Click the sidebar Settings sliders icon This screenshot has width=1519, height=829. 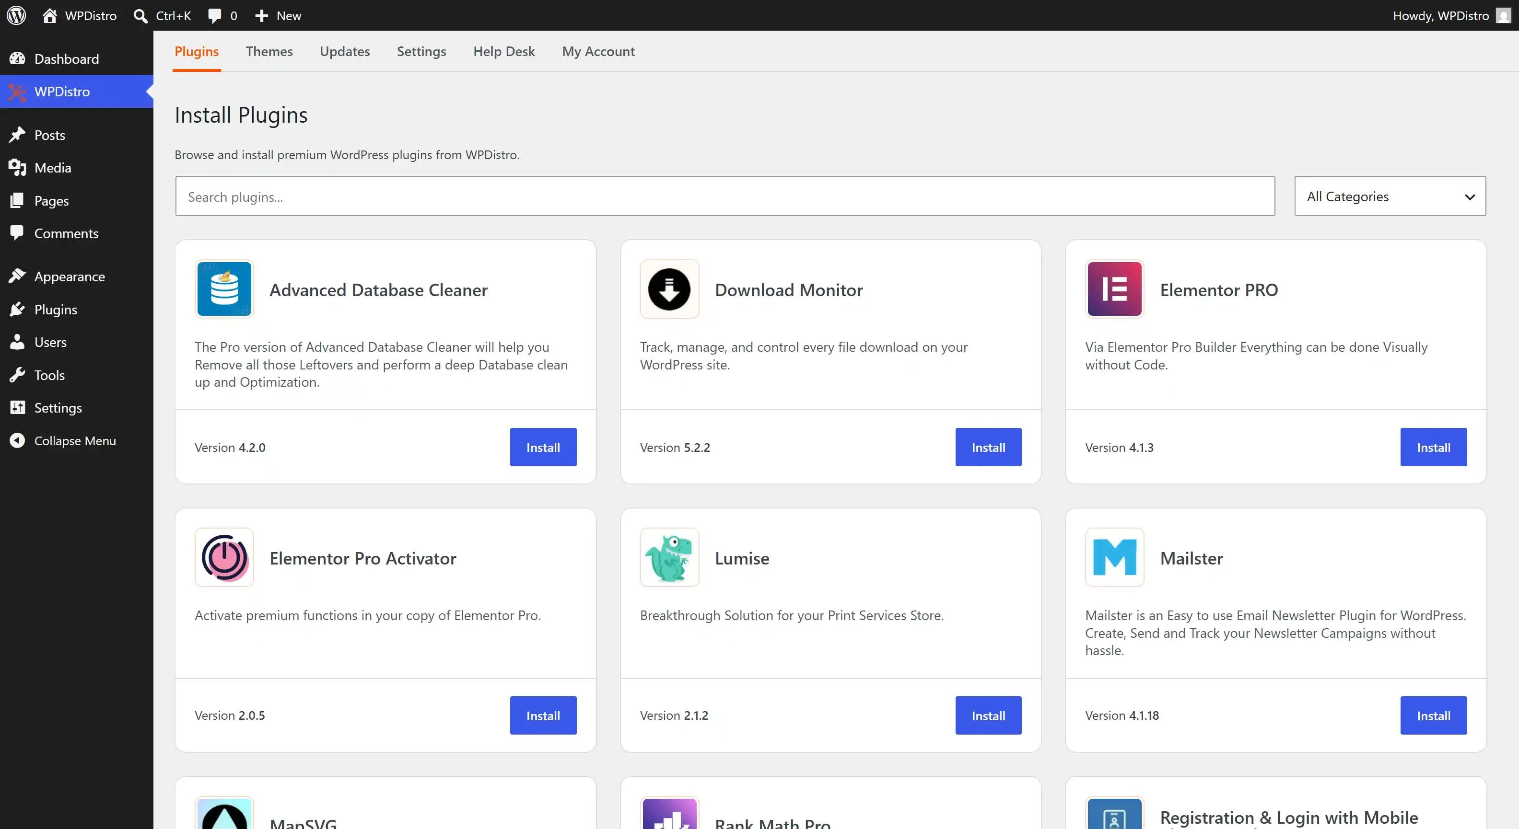pyautogui.click(x=17, y=408)
